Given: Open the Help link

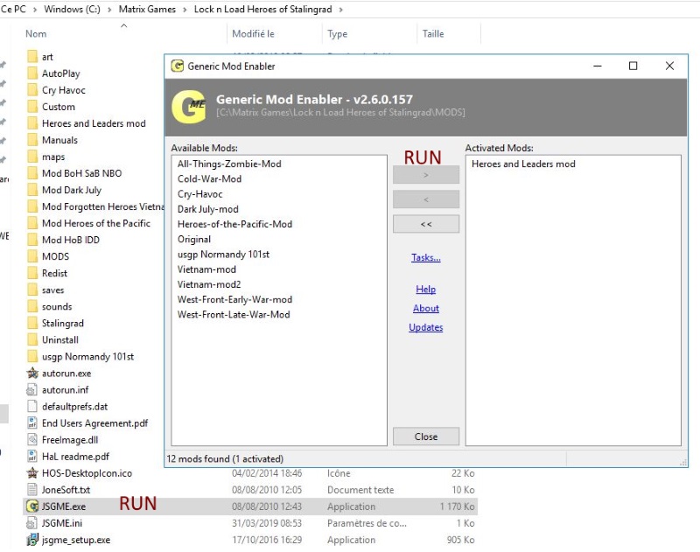Looking at the screenshot, I should click(426, 290).
